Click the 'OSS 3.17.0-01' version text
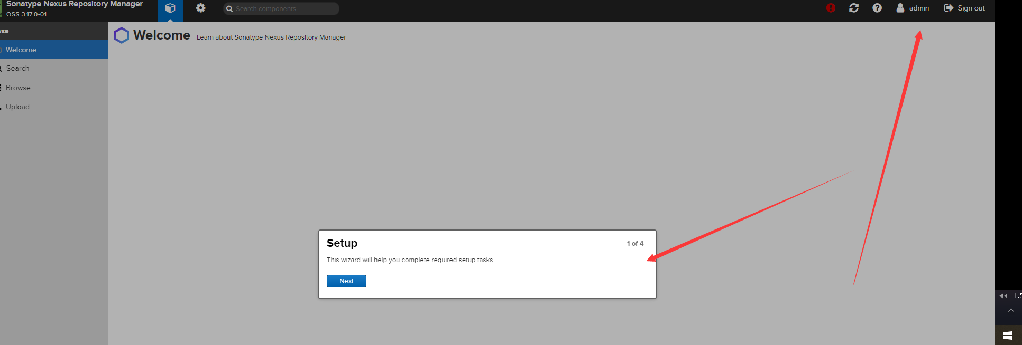1022x345 pixels. click(x=26, y=14)
